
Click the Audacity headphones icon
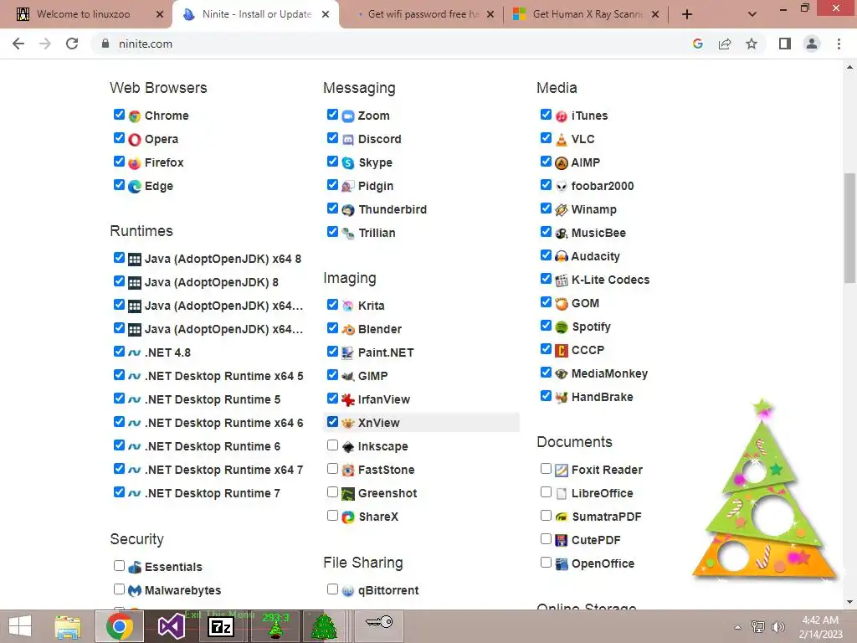(x=562, y=256)
